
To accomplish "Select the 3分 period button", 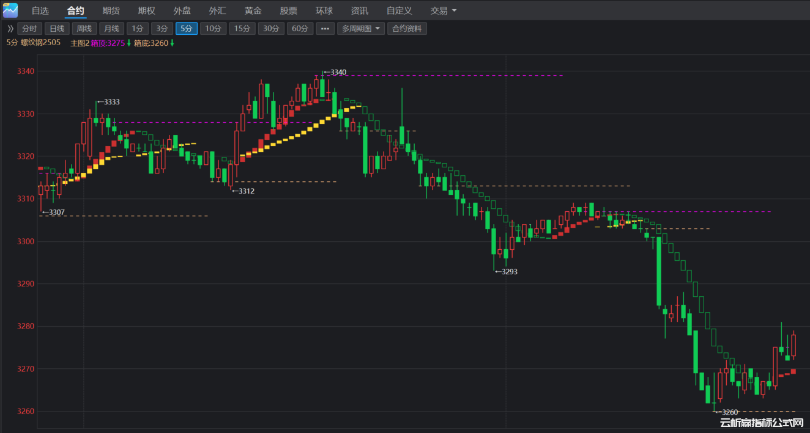I will [162, 29].
